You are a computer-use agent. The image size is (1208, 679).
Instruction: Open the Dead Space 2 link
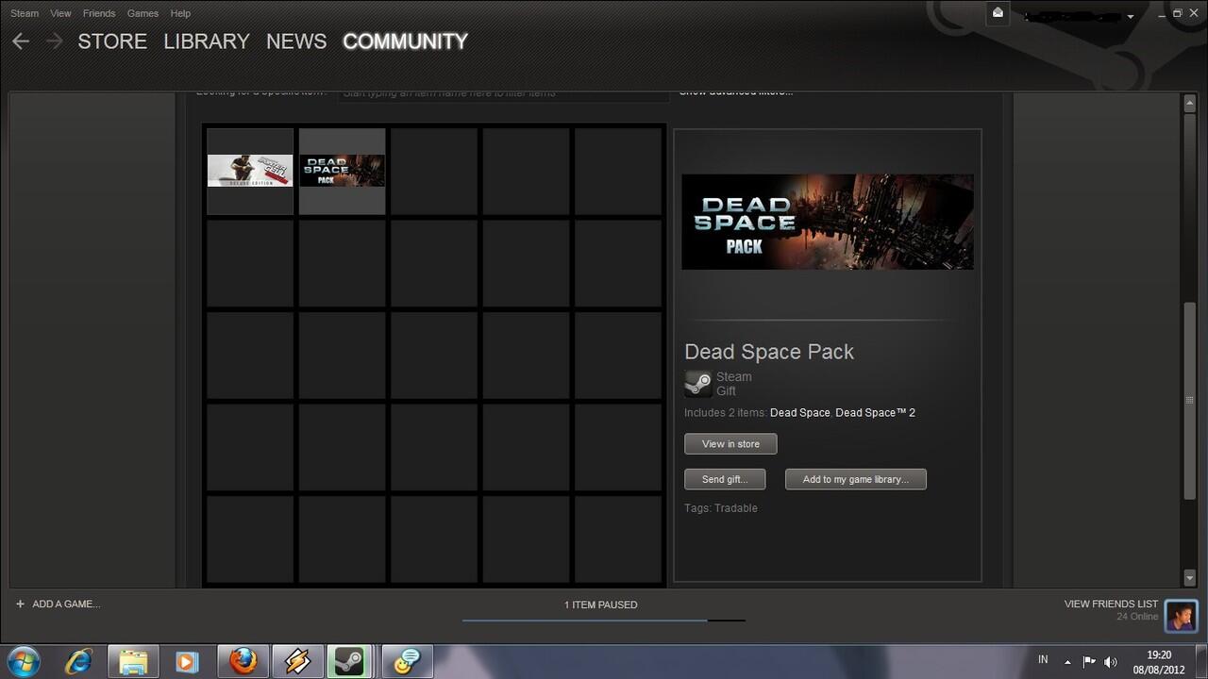tap(875, 413)
